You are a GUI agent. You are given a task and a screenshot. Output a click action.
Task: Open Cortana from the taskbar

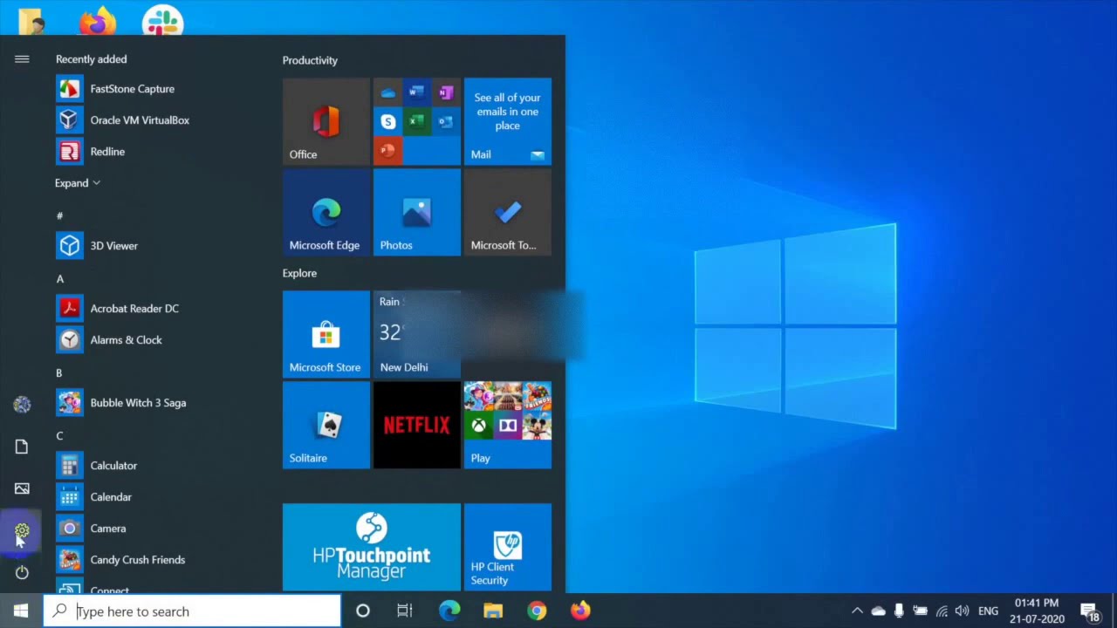pos(362,611)
